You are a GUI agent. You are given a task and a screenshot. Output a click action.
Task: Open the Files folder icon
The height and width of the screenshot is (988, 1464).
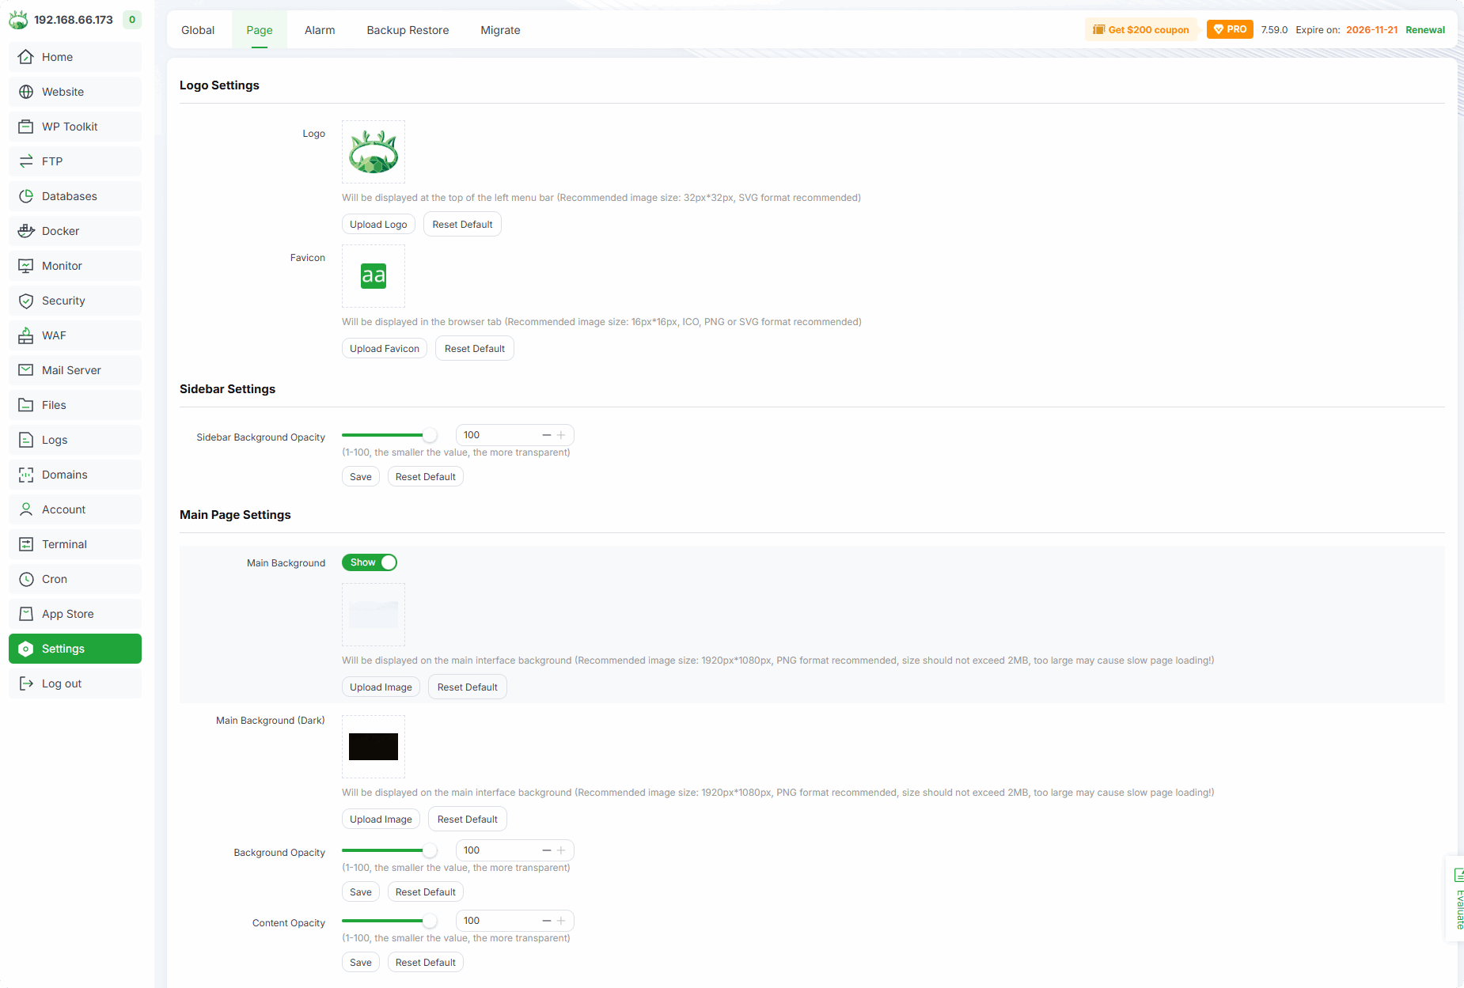pyautogui.click(x=26, y=405)
